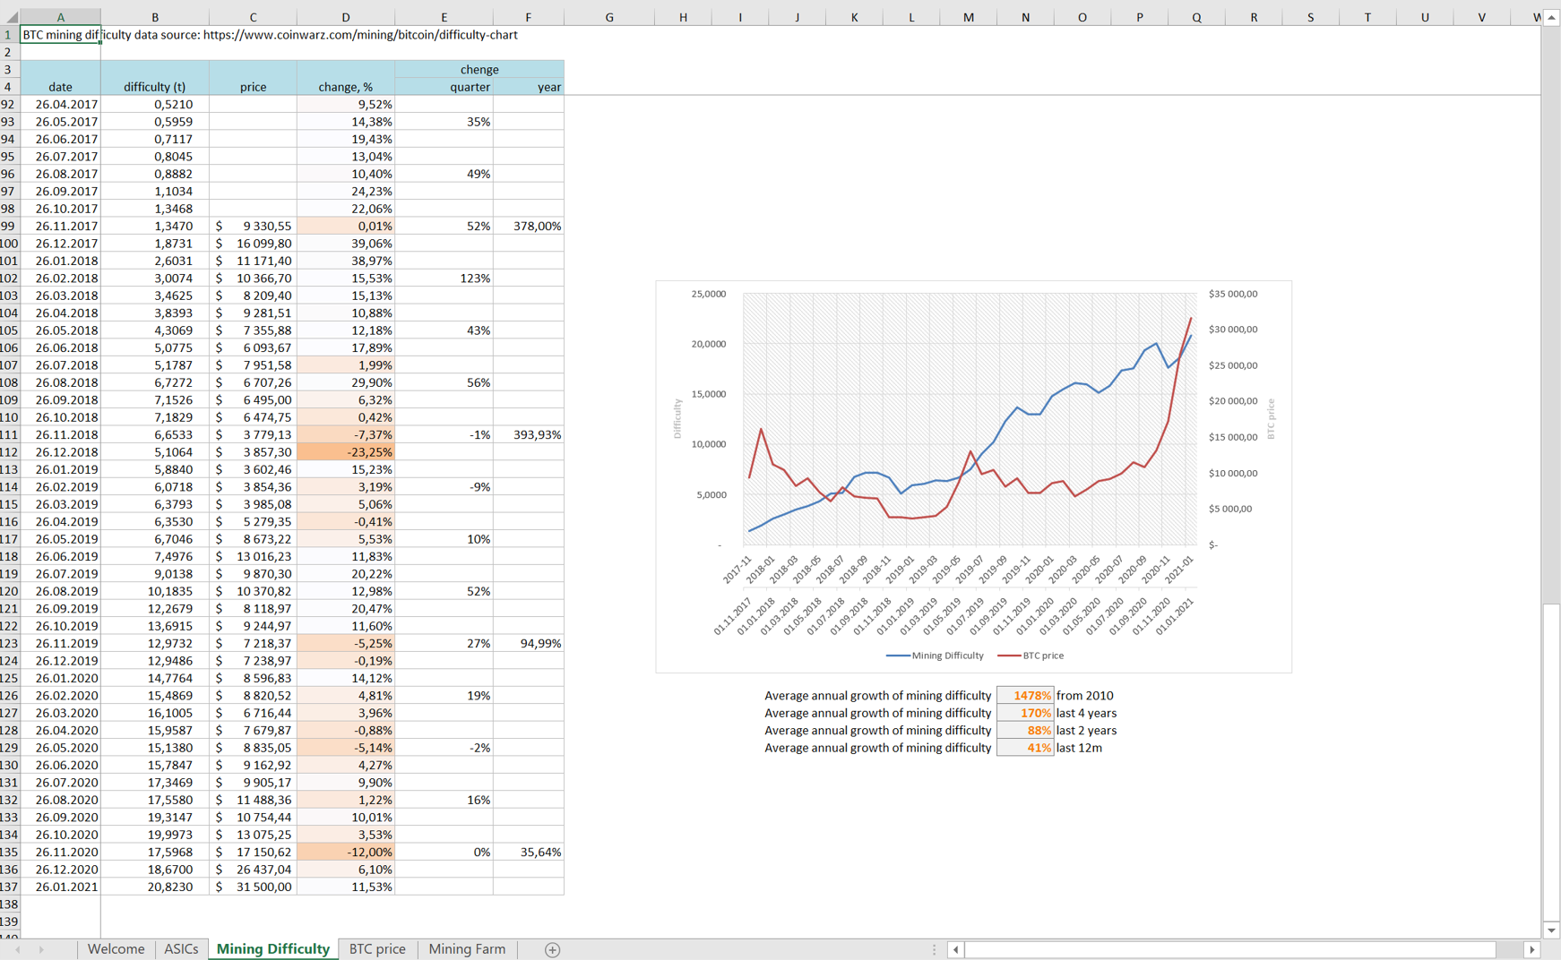This screenshot has height=960, width=1561.
Task: Click cell A1 with data source text
Action: 60,35
